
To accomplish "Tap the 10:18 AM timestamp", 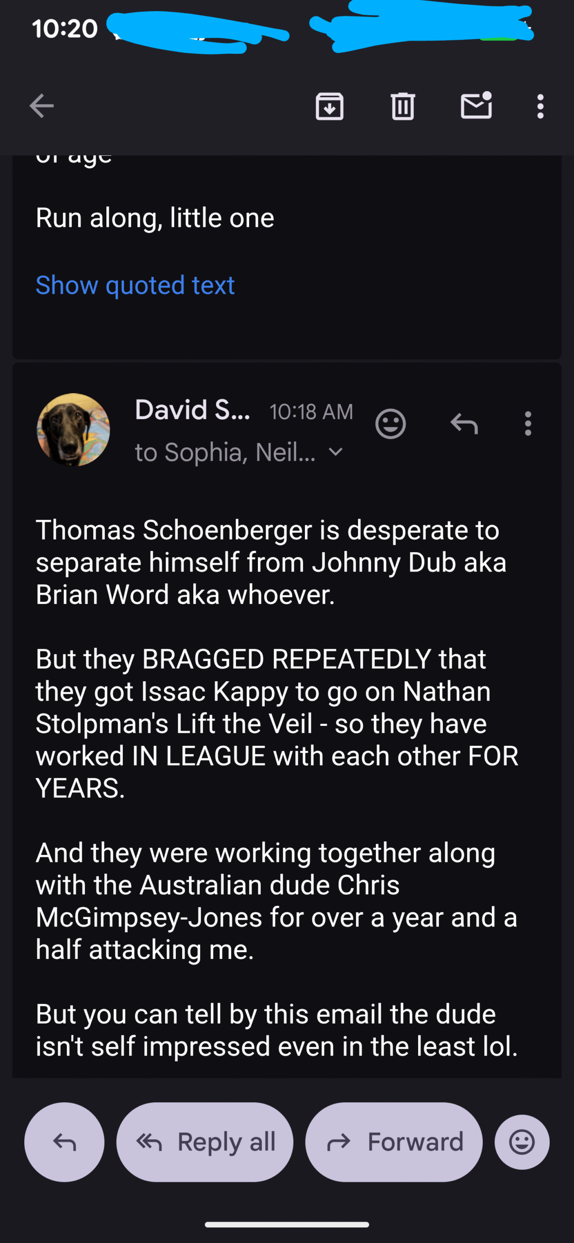I will pos(311,412).
